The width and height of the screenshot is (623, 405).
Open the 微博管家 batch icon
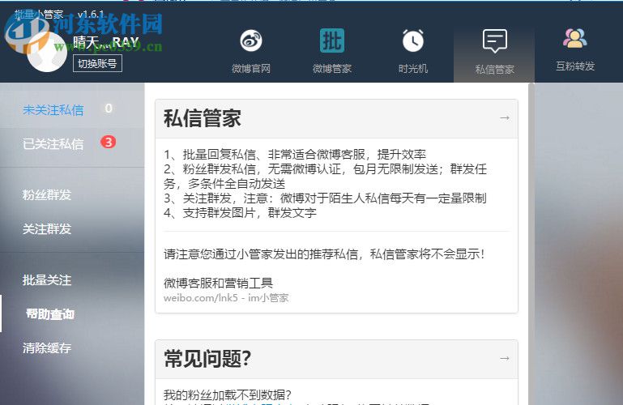point(332,40)
